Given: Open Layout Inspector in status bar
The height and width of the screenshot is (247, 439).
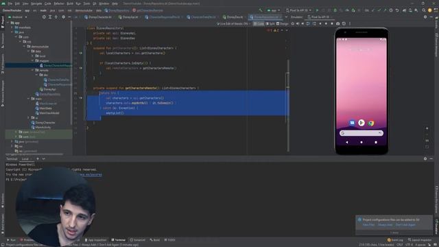Looking at the screenshot, I should pos(420,240).
